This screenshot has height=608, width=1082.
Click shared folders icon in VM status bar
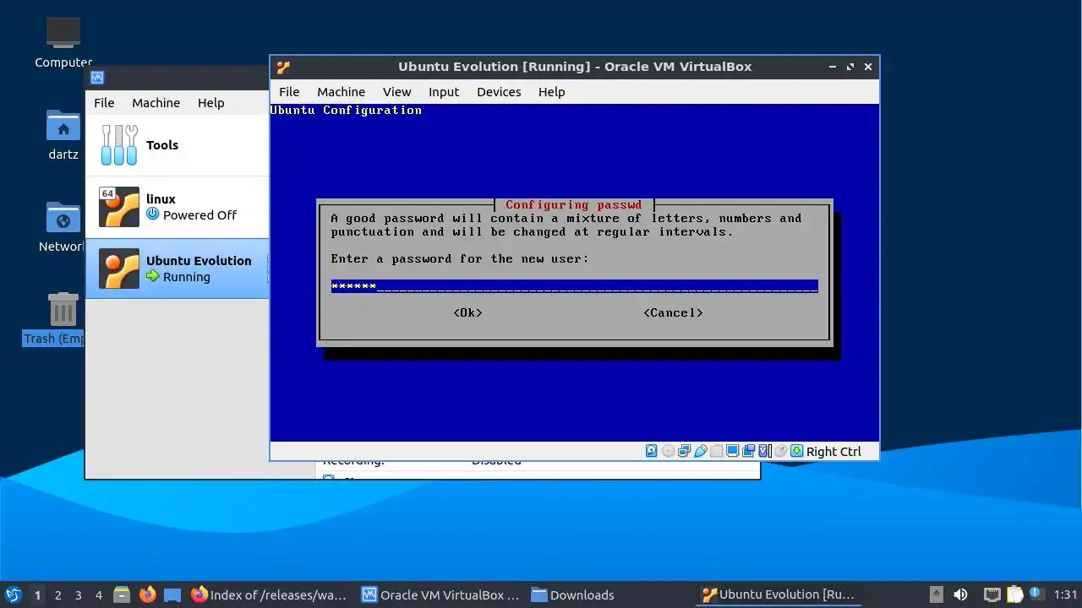(x=717, y=451)
